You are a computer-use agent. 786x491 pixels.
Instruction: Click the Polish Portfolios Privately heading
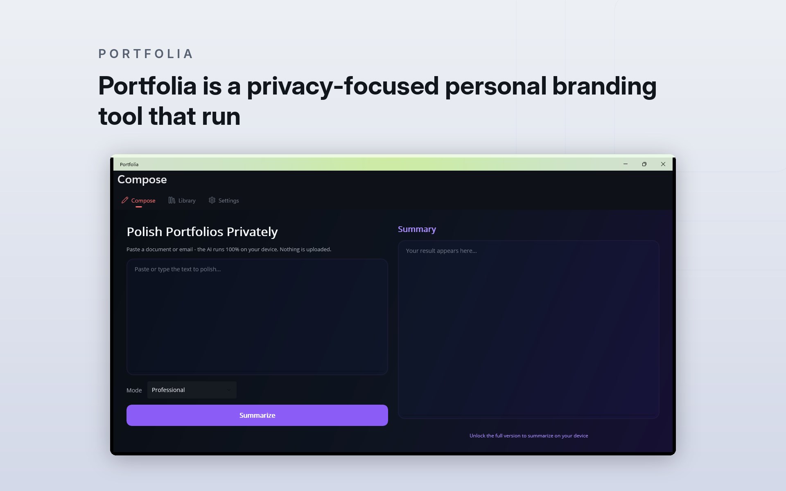tap(202, 232)
